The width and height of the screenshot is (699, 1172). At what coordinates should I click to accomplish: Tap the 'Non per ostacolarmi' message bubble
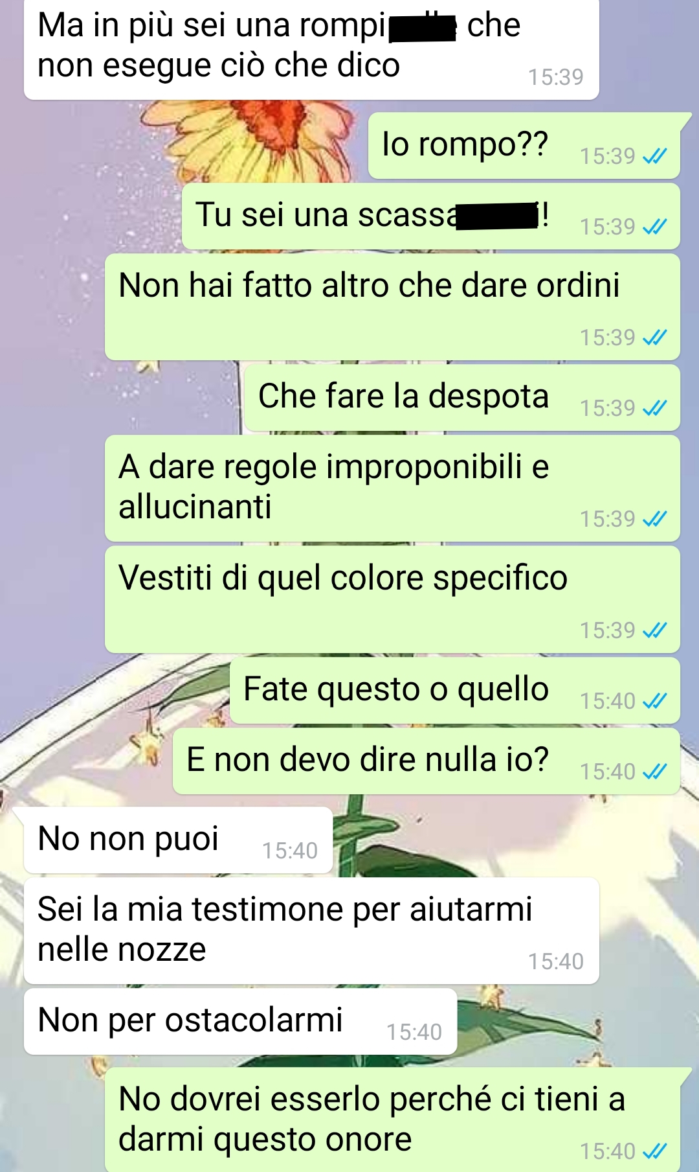tap(240, 1022)
